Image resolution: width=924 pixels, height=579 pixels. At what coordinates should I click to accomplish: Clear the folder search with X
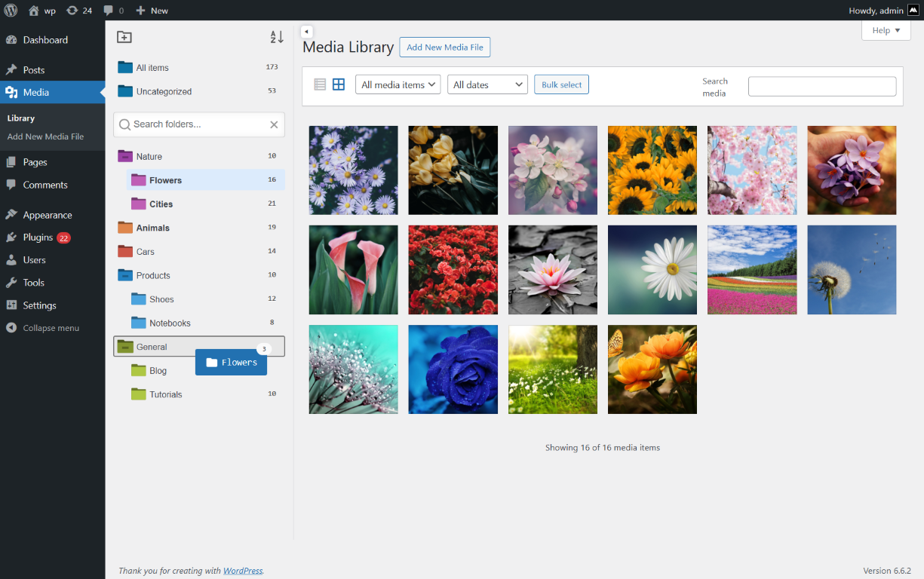(x=274, y=124)
